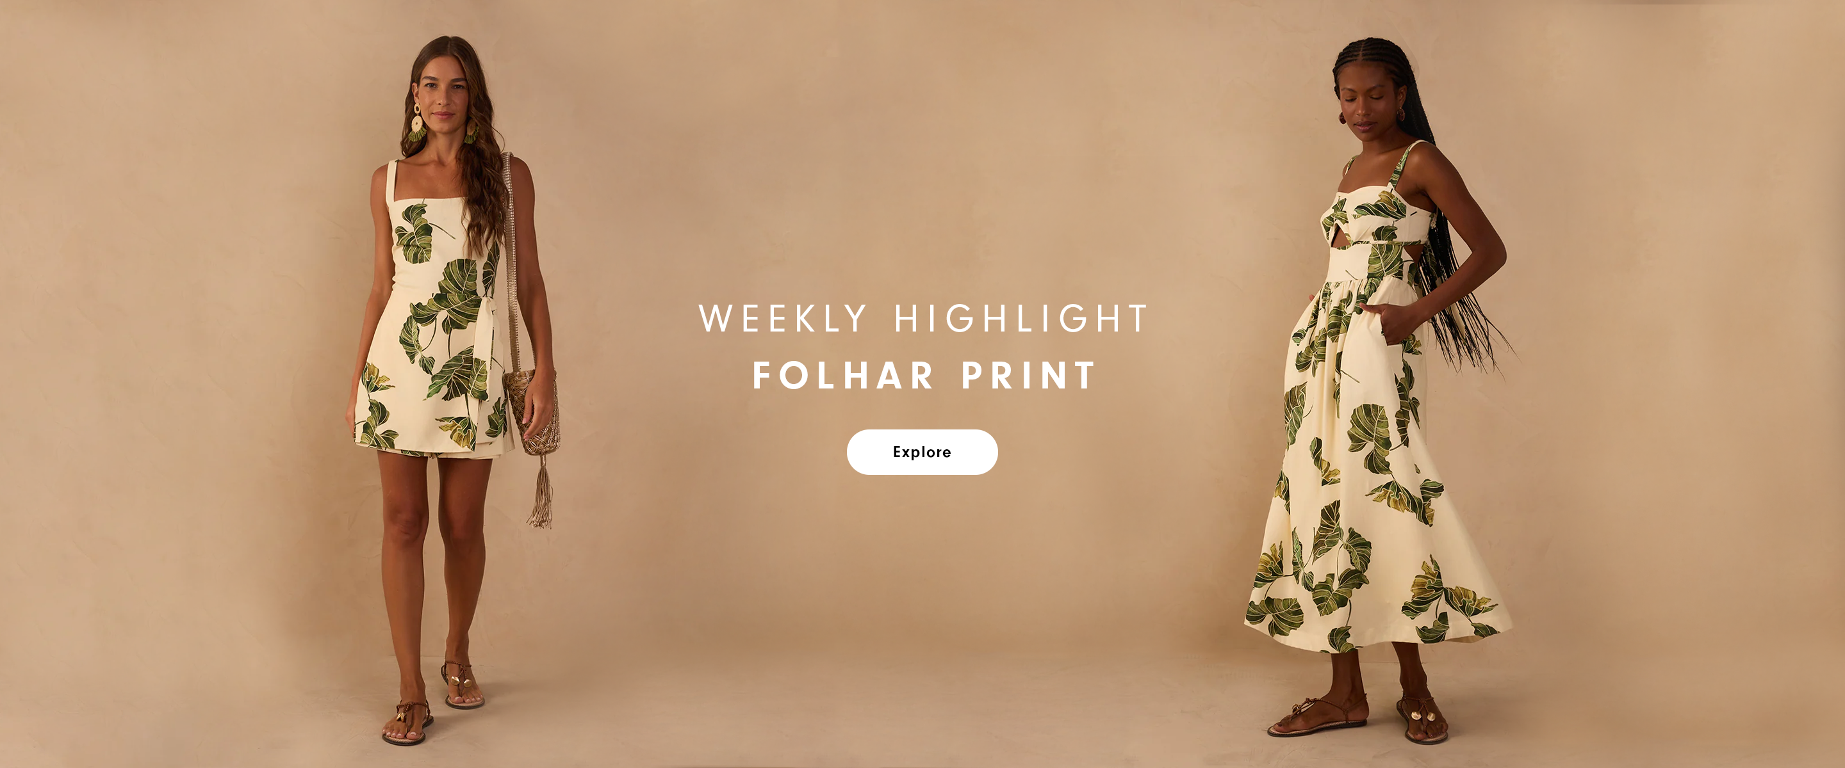1845x768 pixels.
Task: Click the white Explore button
Action: click(922, 452)
